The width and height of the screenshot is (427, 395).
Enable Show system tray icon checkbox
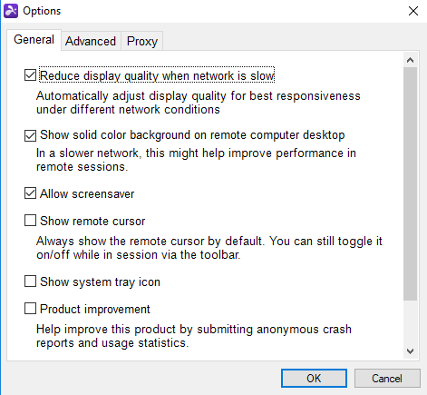(x=30, y=281)
